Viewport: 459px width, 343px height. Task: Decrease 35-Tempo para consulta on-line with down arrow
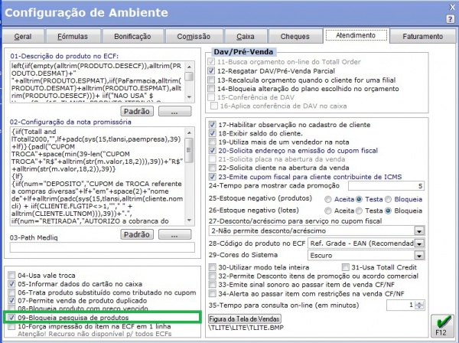coord(419,308)
